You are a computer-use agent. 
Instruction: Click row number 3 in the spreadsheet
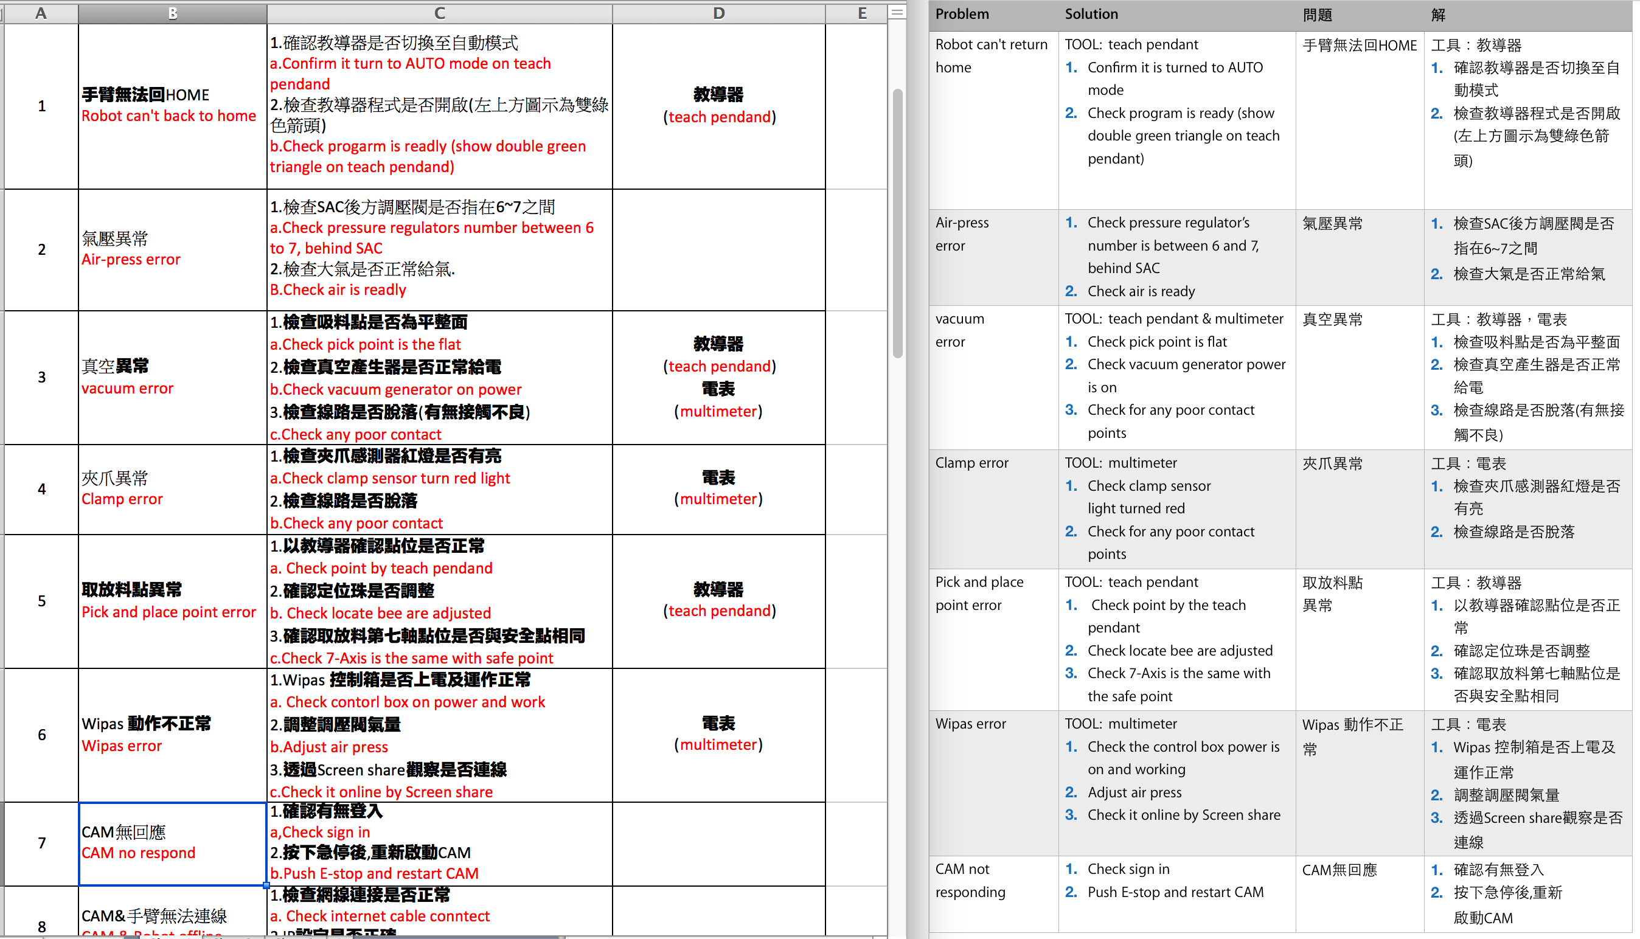point(41,377)
